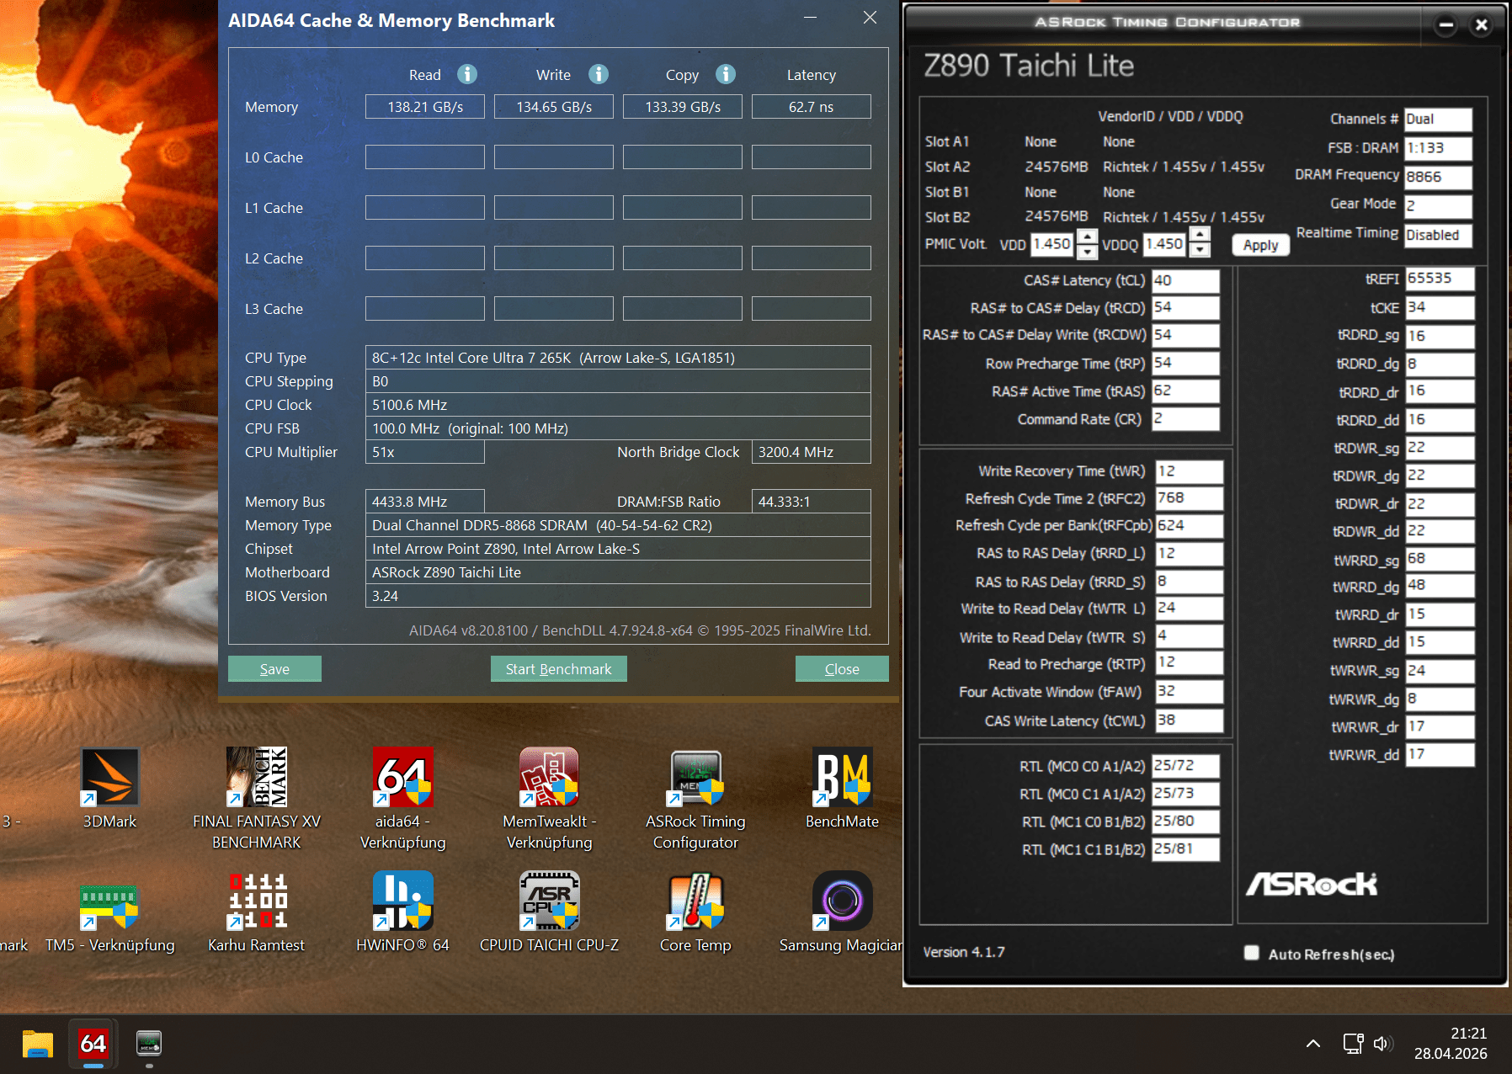Image resolution: width=1512 pixels, height=1074 pixels.
Task: Select the CAS# Latency (tCL) value field
Action: click(x=1185, y=280)
